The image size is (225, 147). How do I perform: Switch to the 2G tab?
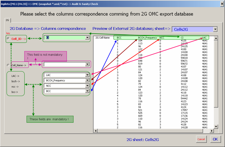click(8, 20)
